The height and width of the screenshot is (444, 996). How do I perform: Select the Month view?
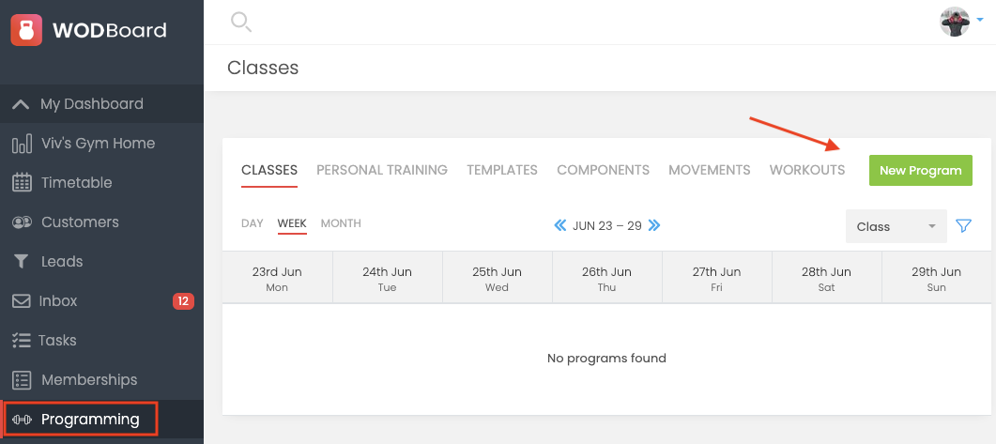coord(341,223)
